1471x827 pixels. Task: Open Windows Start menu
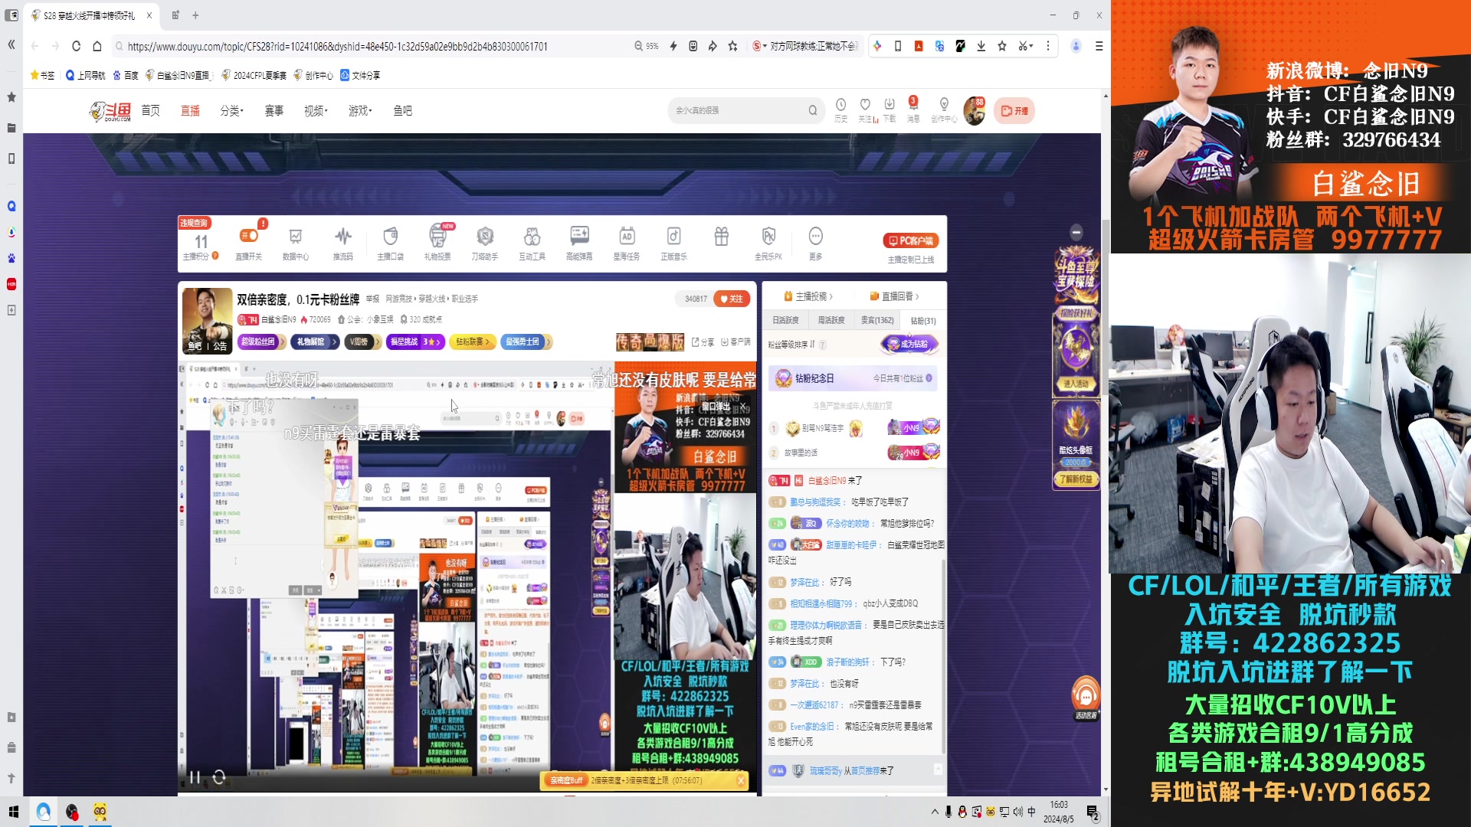coord(13,812)
